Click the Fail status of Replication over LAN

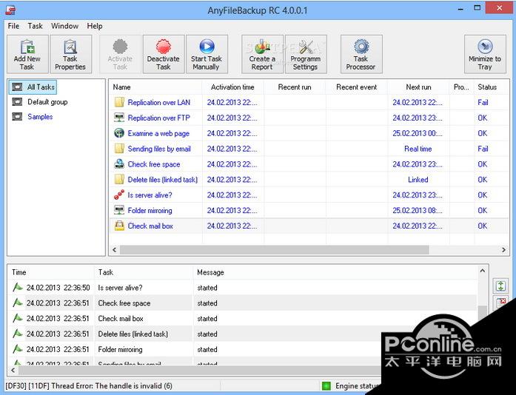tap(483, 103)
